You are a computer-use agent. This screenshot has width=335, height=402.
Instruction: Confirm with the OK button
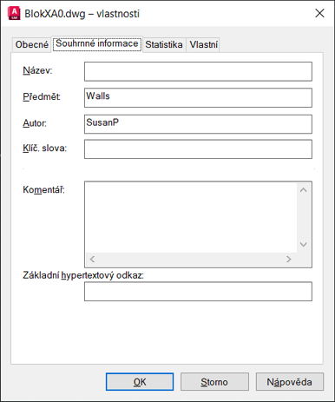[x=140, y=382]
